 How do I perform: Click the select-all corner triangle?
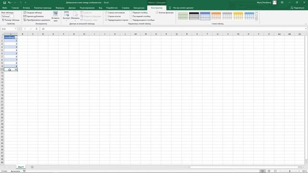point(2,34)
